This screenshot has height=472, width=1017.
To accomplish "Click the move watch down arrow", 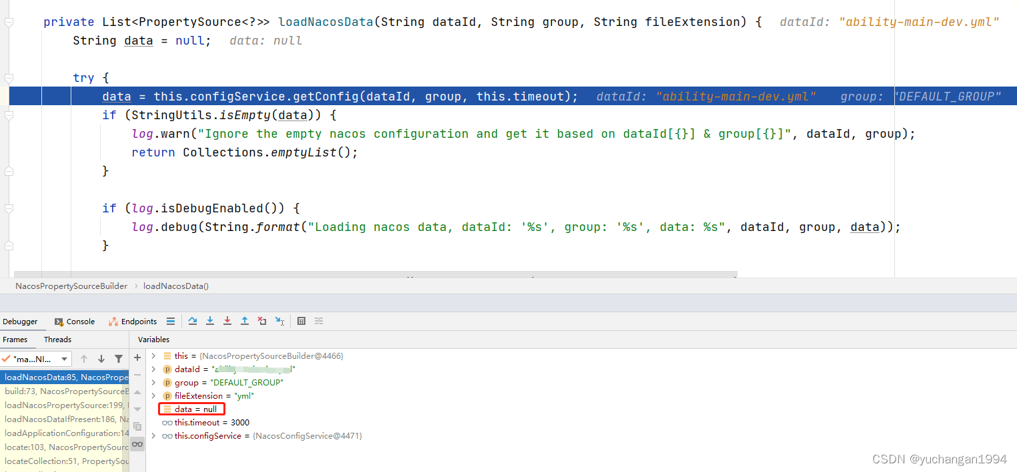I will 137,409.
